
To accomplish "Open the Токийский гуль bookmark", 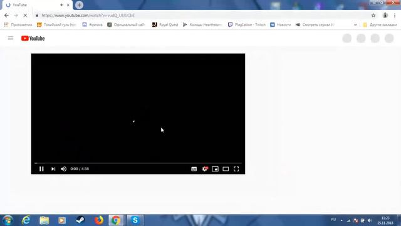I will (56, 24).
